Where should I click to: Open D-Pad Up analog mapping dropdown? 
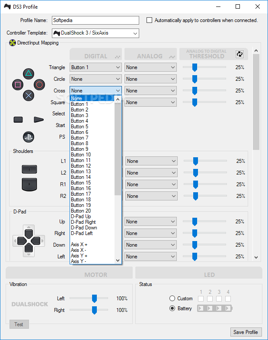150,222
